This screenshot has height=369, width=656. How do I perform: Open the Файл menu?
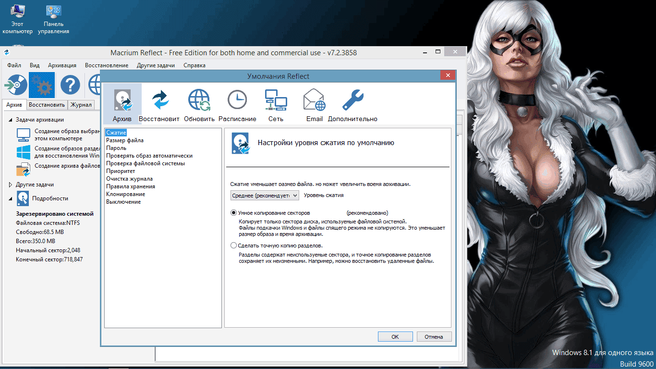14,65
